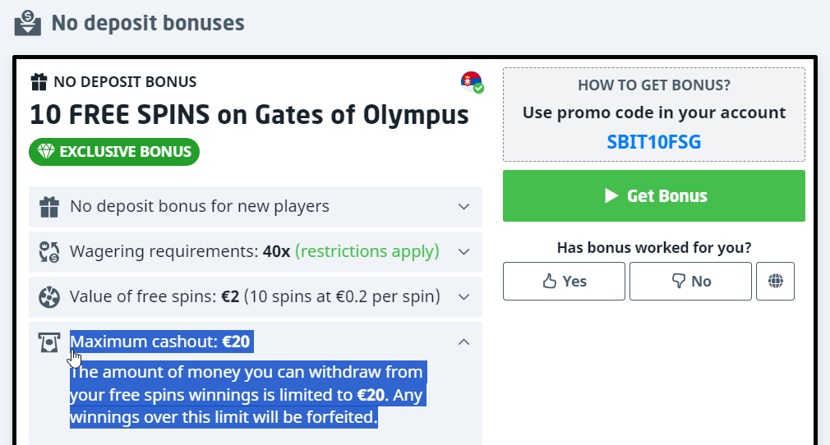
Task: Click the diamond icon in Exclusive Bonus badge
Action: (x=45, y=152)
